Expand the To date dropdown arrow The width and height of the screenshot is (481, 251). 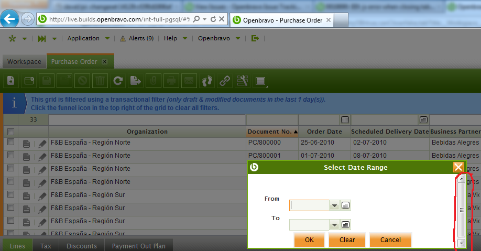(x=334, y=225)
